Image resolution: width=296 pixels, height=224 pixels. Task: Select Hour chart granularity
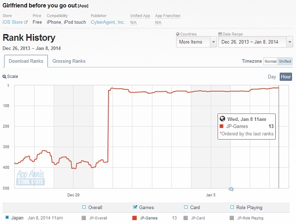286,77
